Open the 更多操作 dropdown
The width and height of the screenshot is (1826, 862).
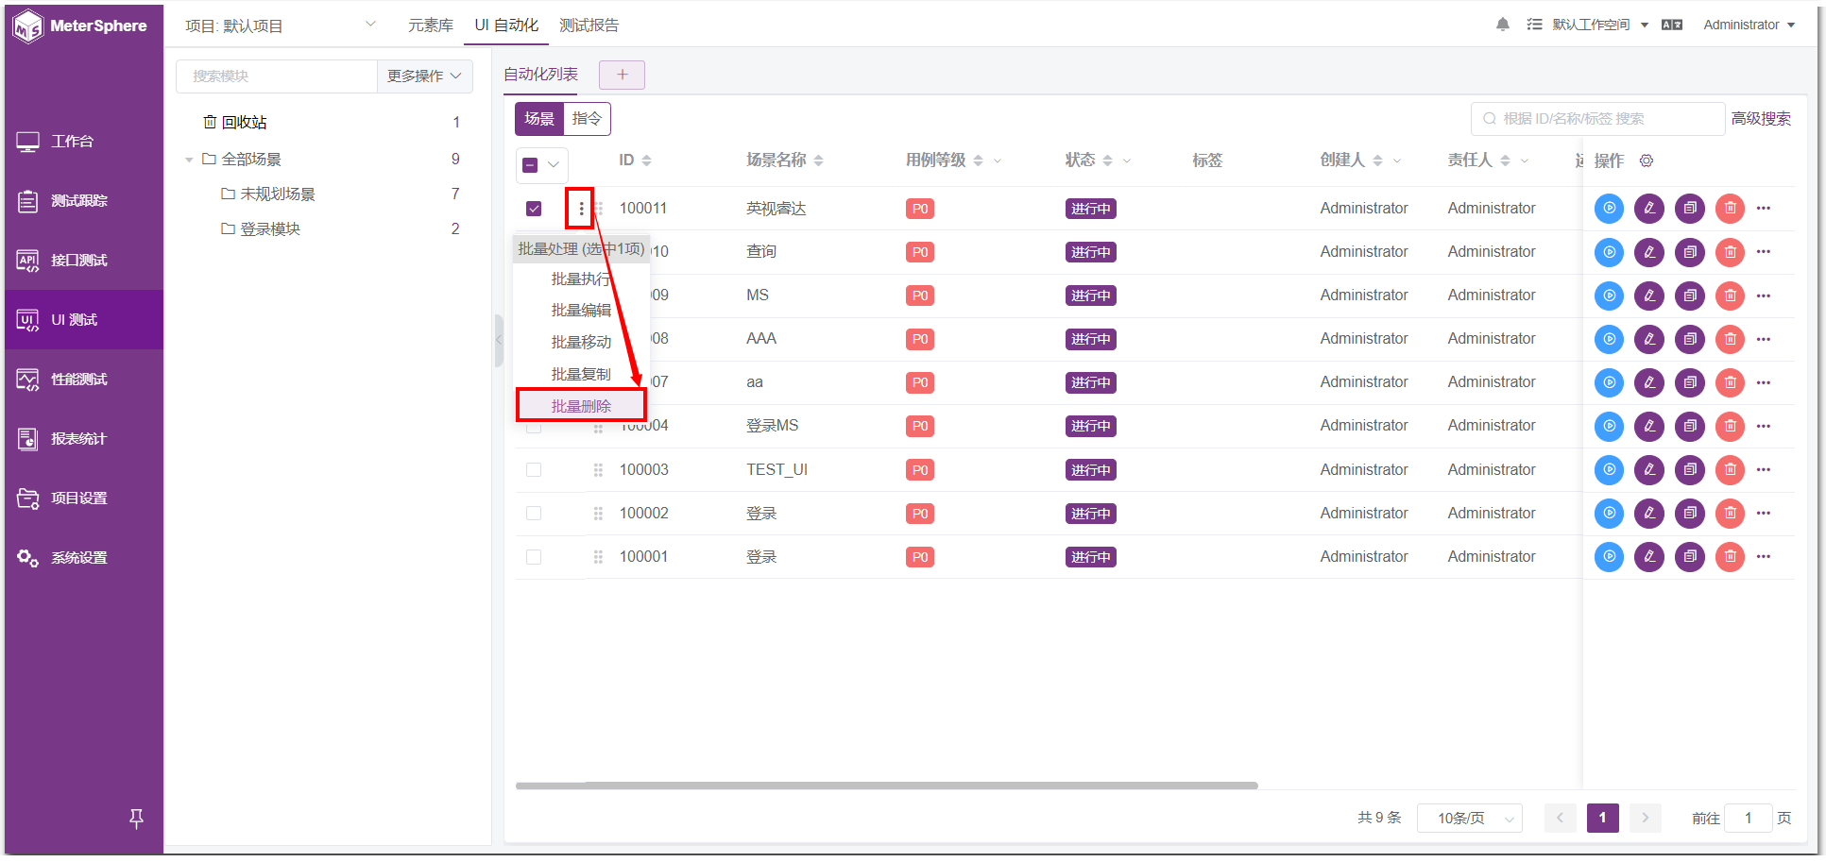[424, 76]
